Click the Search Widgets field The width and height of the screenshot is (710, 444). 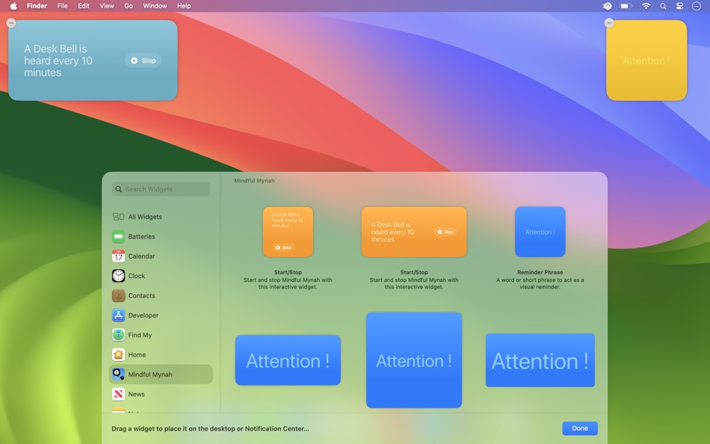161,189
